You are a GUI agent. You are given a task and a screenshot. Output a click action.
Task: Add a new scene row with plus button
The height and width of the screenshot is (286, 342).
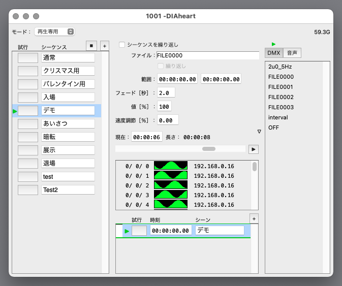254,218
